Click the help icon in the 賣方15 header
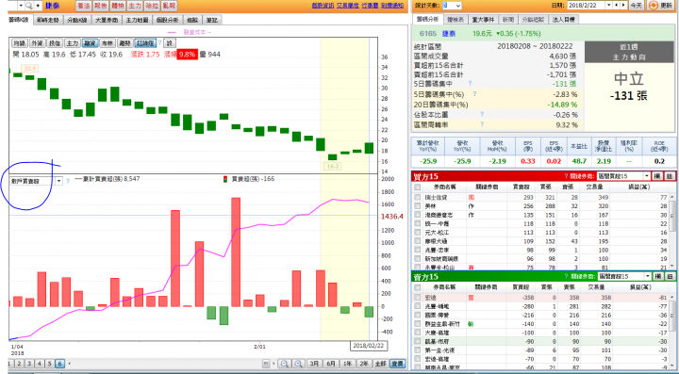 pyautogui.click(x=566, y=277)
